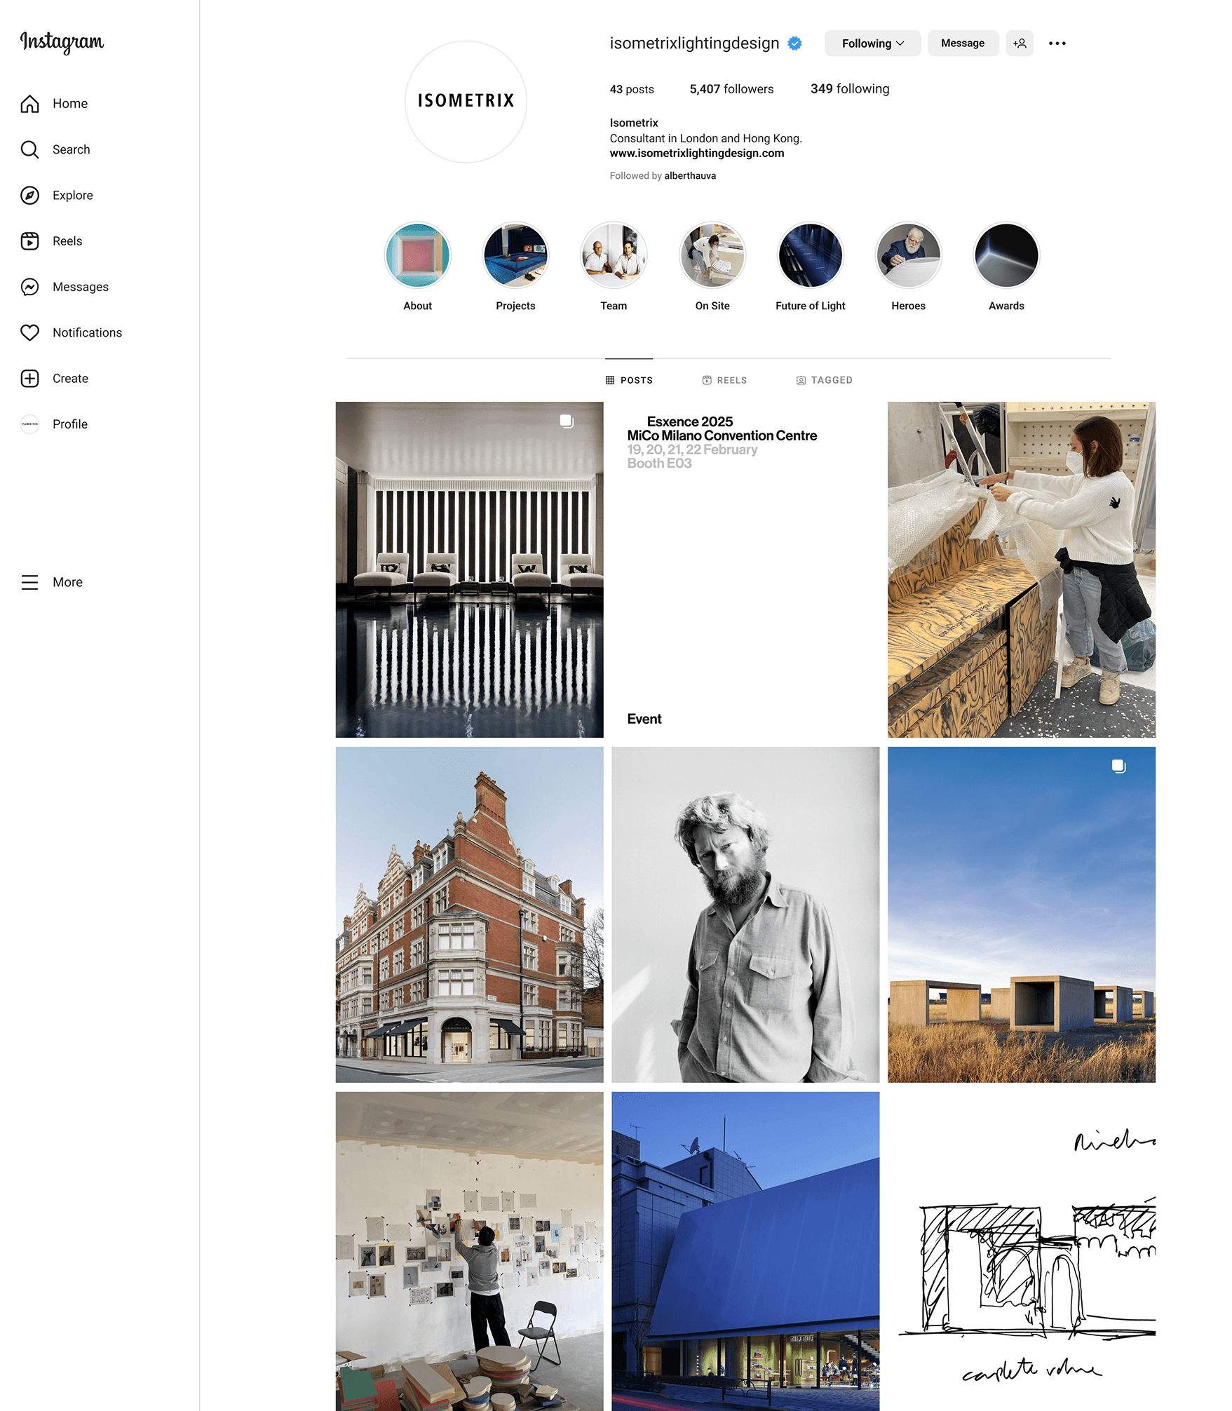Open the ISOMETRIX profile picture
Viewport: 1232px width, 1411px height.
click(x=466, y=102)
